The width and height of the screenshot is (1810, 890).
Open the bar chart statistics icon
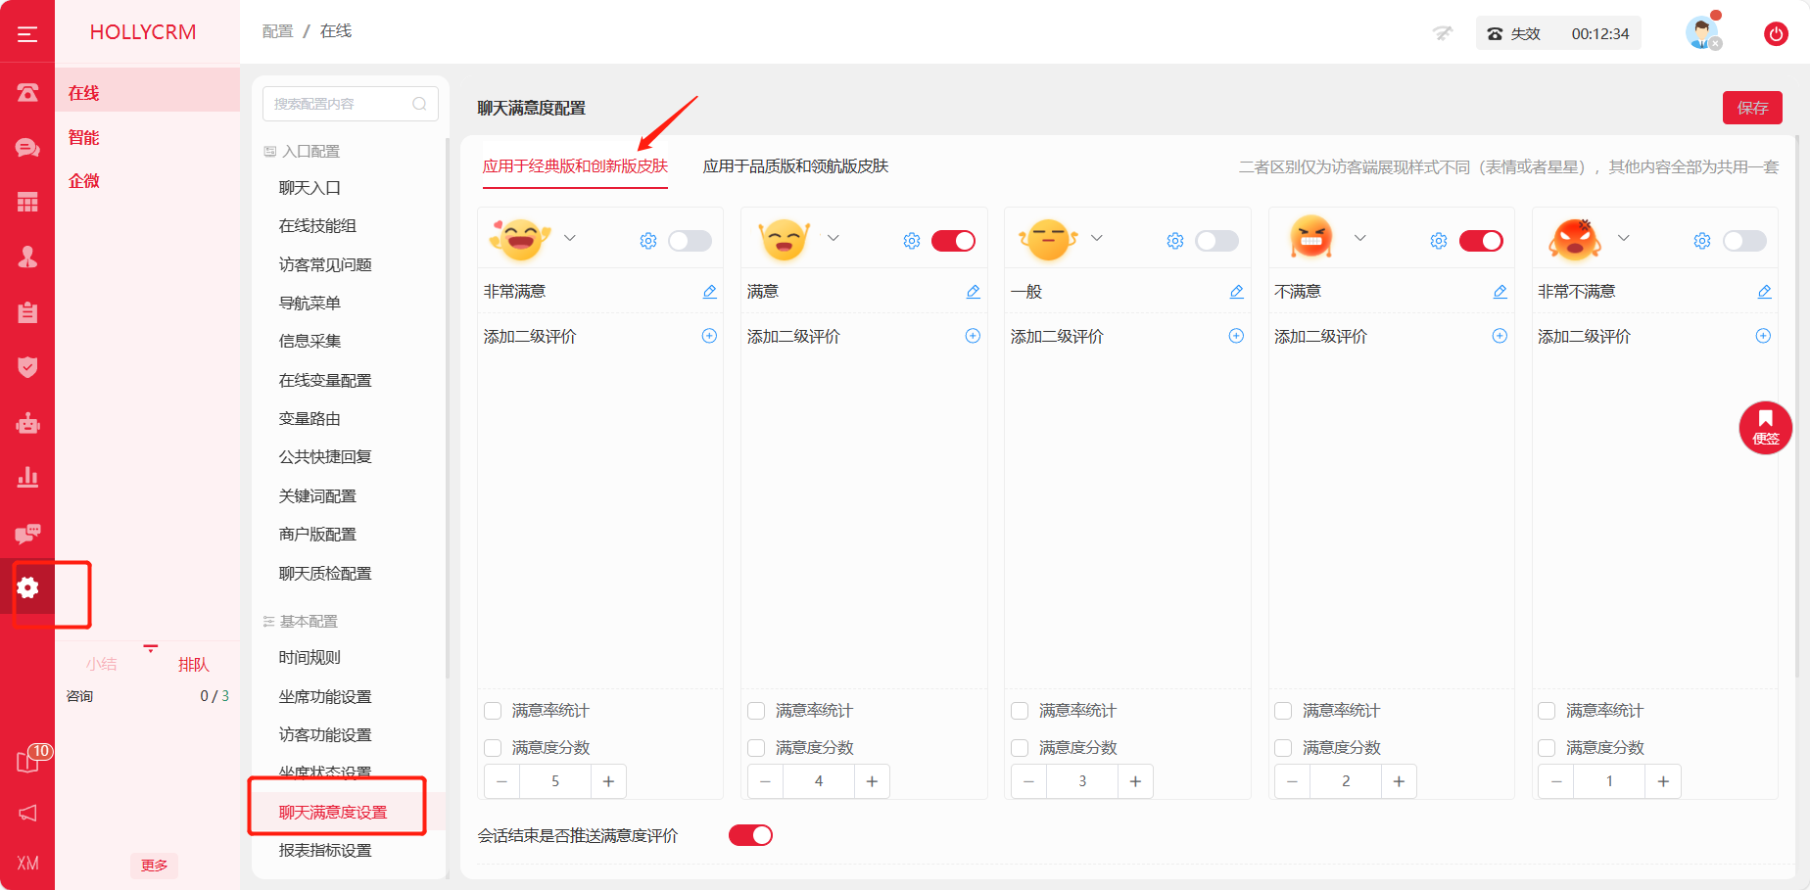click(27, 477)
